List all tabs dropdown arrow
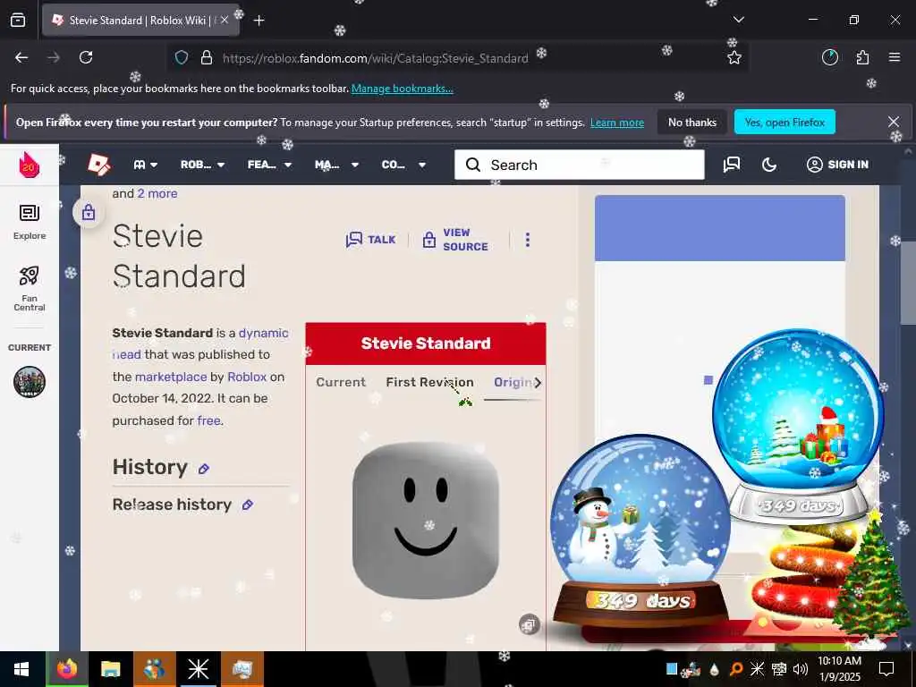Image resolution: width=916 pixels, height=687 pixels. pos(739,20)
